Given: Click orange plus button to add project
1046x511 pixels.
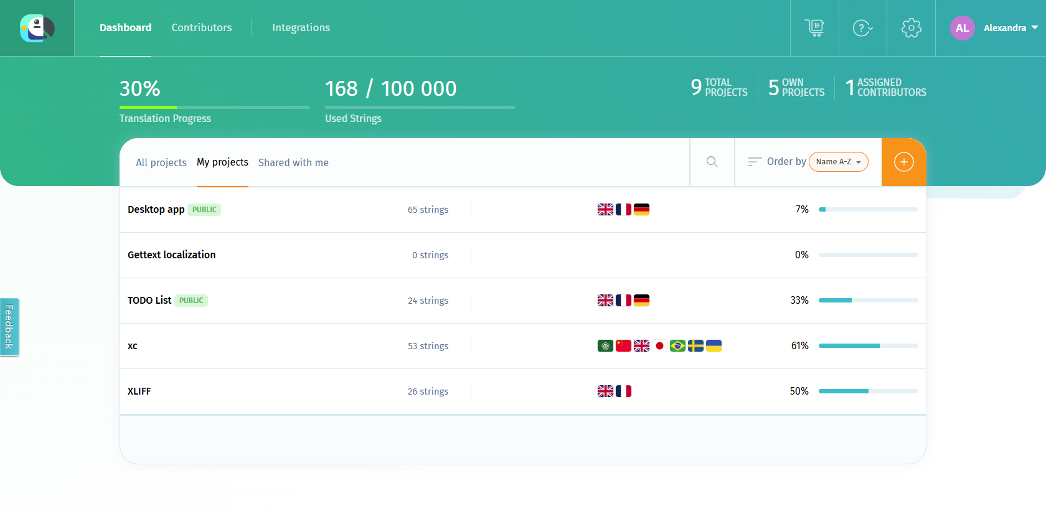Looking at the screenshot, I should [903, 162].
